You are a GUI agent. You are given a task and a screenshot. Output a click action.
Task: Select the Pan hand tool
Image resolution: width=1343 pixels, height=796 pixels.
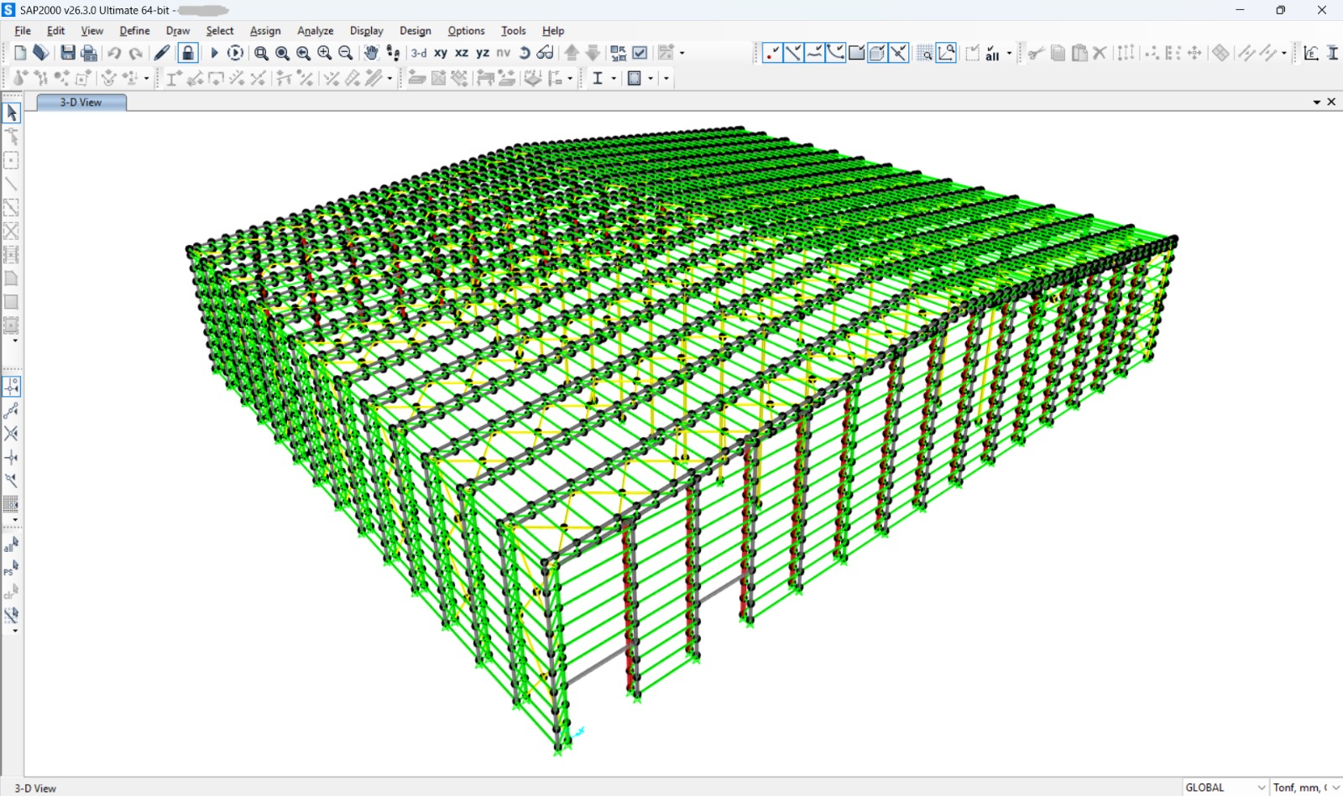(x=371, y=53)
